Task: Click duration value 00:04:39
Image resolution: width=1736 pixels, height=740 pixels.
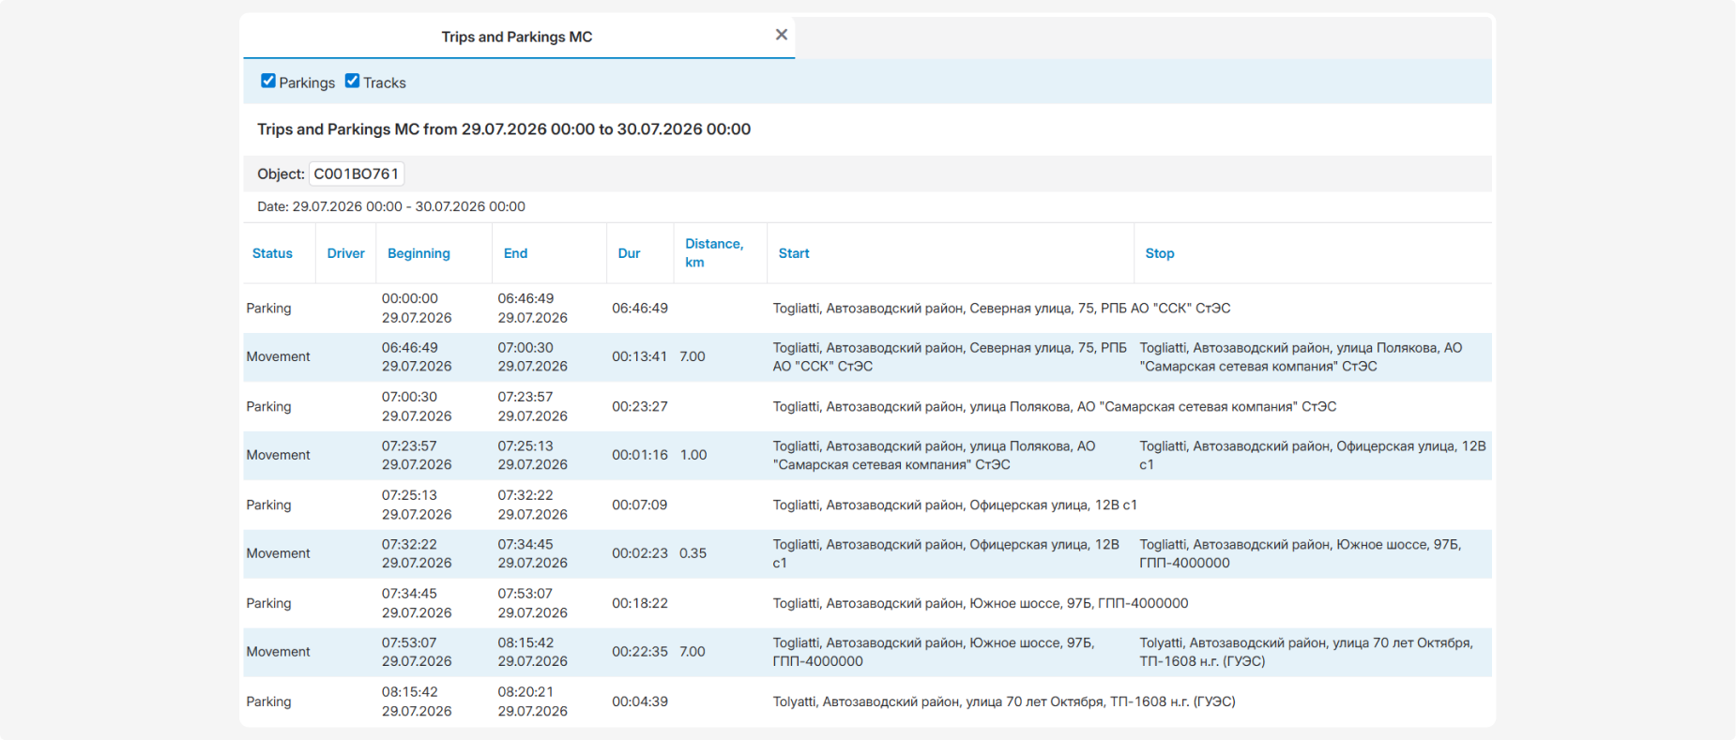Action: pyautogui.click(x=640, y=702)
